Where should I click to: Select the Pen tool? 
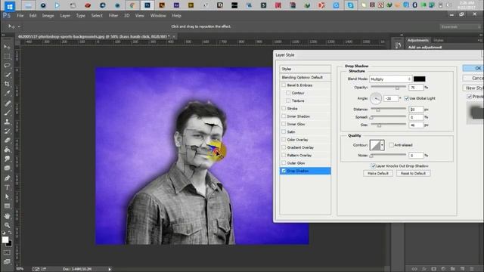point(7,178)
